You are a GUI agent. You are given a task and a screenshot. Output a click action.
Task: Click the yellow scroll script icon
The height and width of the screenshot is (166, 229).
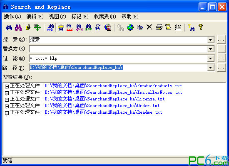[168, 27]
